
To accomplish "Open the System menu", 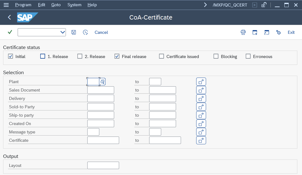I will point(74,5).
